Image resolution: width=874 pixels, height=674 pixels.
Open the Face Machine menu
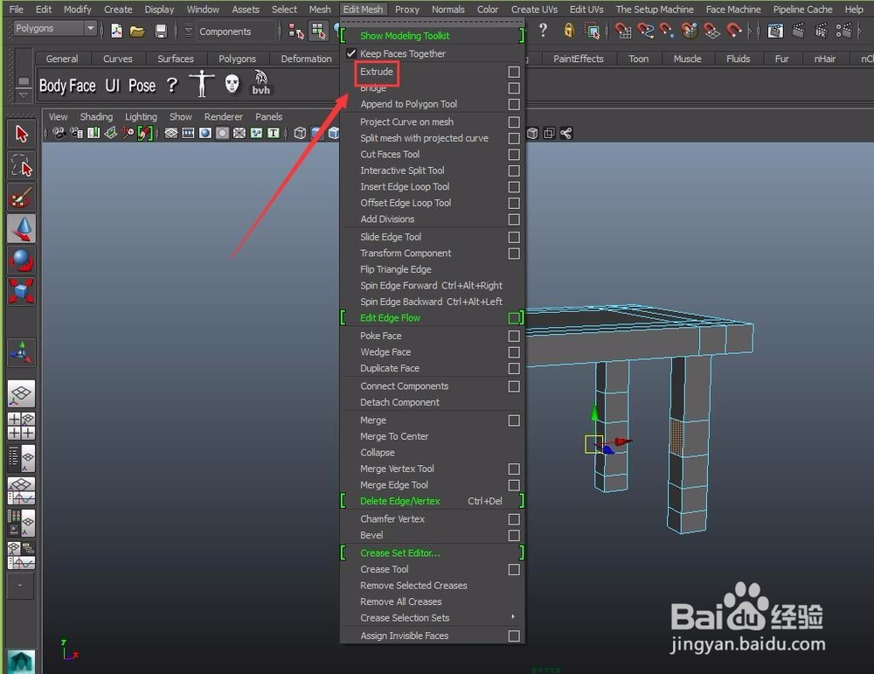pyautogui.click(x=733, y=9)
